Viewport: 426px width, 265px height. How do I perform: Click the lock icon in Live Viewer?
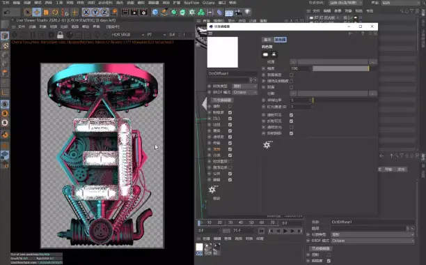click(x=60, y=35)
